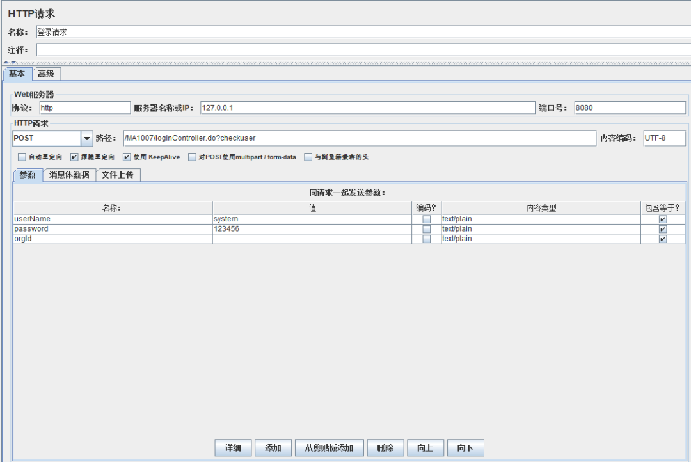Image resolution: width=691 pixels, height=462 pixels.
Task: Disable the 使用 KeepAlive checkbox
Action: (x=127, y=157)
